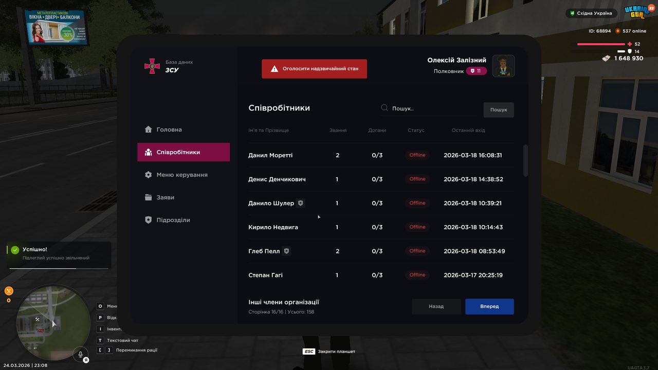Click the Ukraine GTA logo

[x=638, y=11]
